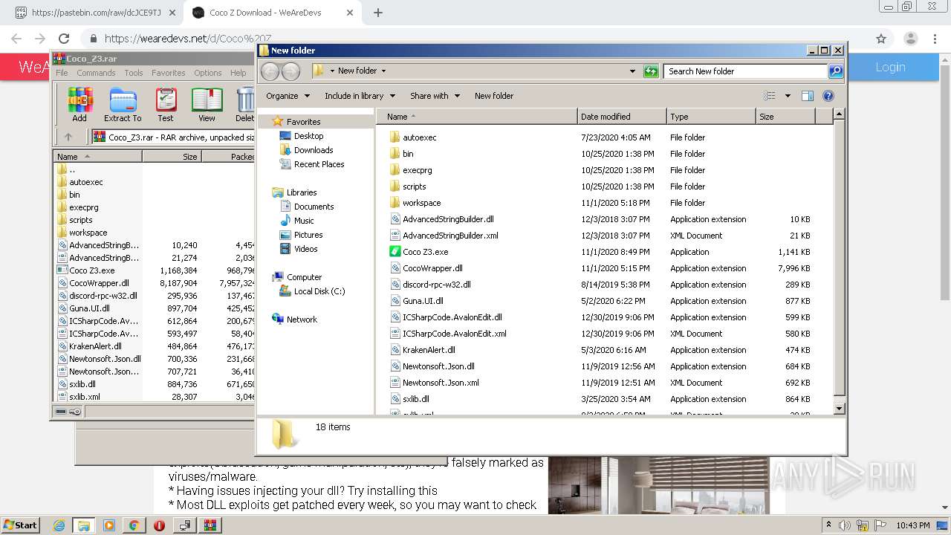Open the Favorites menu in WinRAR

point(169,73)
